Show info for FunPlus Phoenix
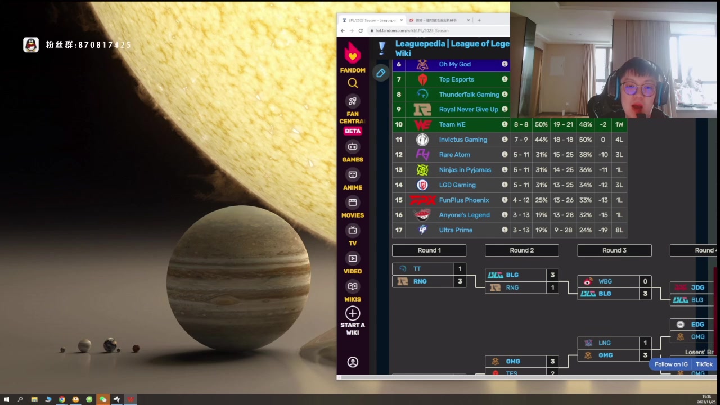 [505, 200]
